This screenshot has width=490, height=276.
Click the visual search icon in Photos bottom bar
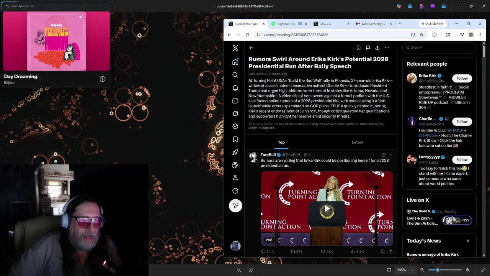click(239, 270)
